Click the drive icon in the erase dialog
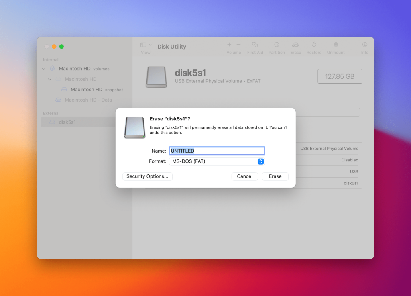Viewport: 411px width, 296px height. 135,128
